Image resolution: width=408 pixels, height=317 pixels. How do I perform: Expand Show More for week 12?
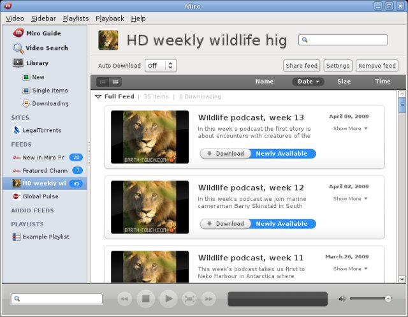(x=350, y=198)
